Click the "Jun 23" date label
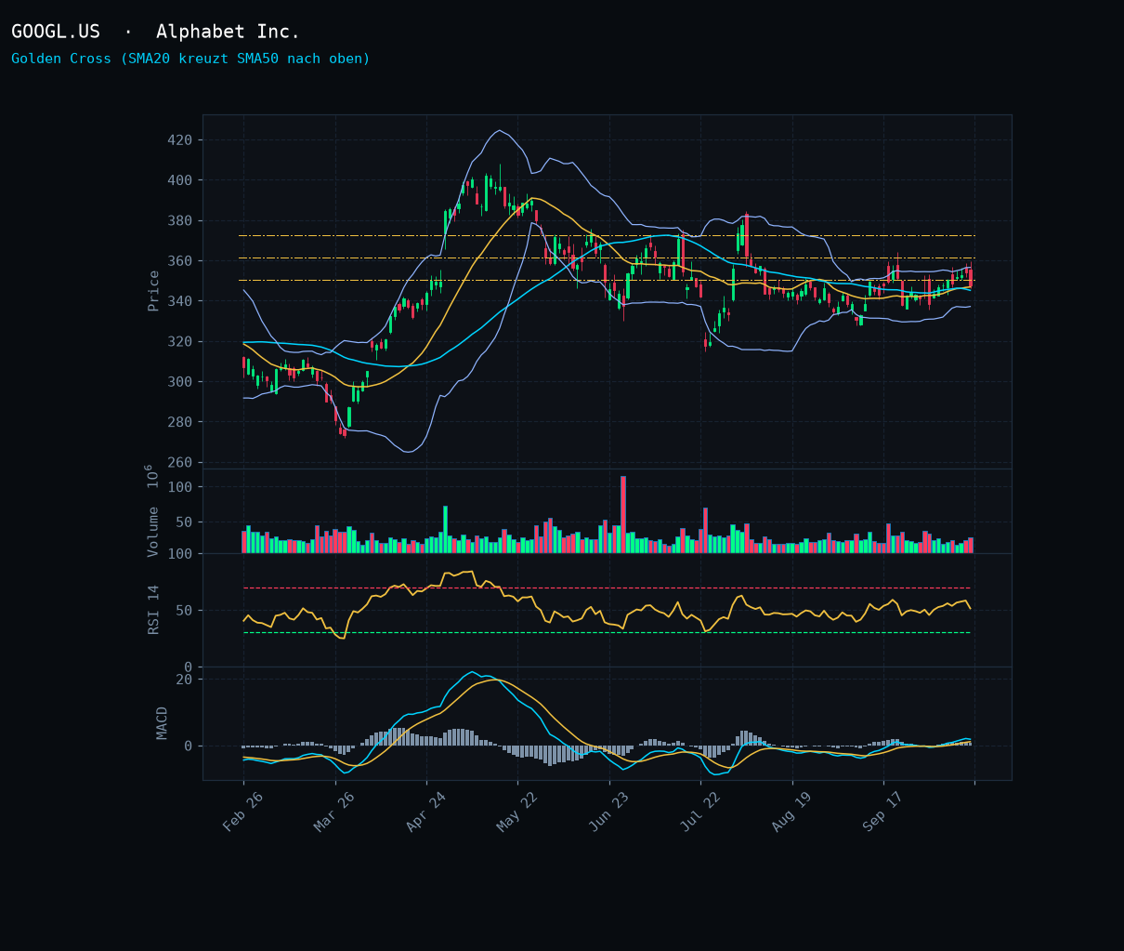This screenshot has height=951, width=1124. (609, 812)
